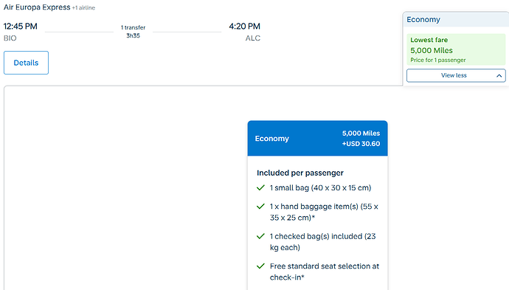Viewport: 509px width, 290px height.
Task: Click the checkmark beside free seat selection
Action: (x=260, y=266)
